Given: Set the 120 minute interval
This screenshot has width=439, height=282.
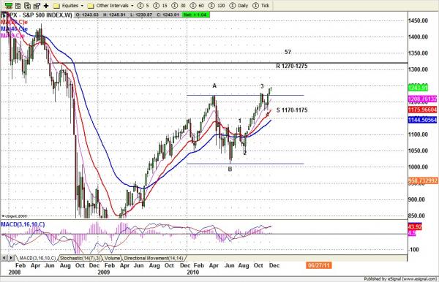Looking at the screenshot, I should (217, 5).
